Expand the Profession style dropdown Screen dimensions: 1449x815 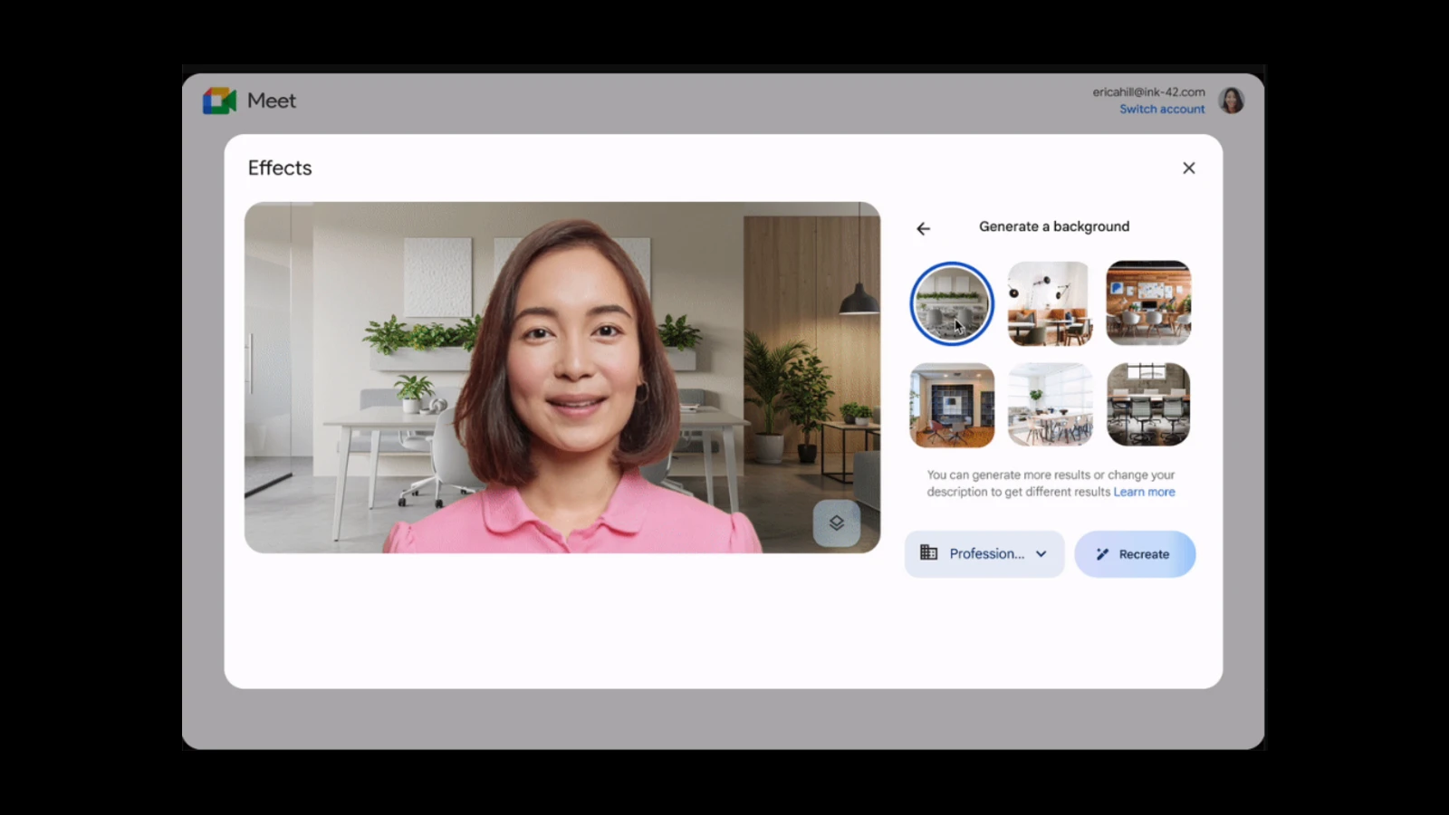tap(985, 554)
